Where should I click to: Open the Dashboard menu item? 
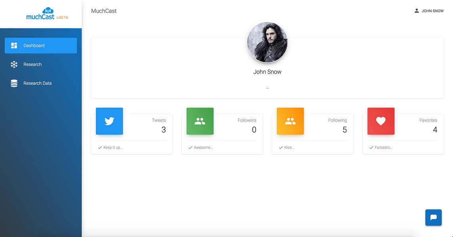click(x=41, y=45)
